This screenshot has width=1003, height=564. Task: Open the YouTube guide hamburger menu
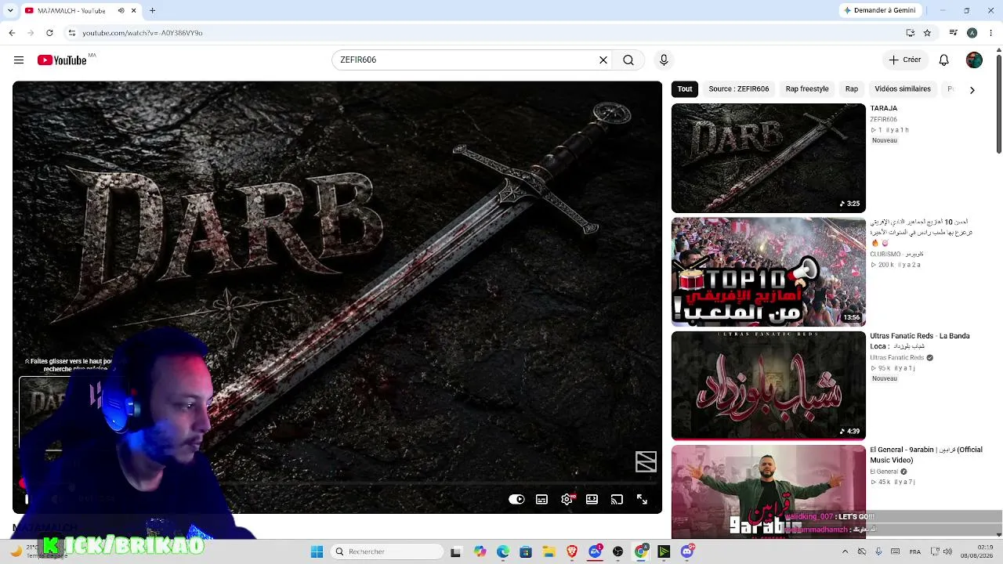19,60
